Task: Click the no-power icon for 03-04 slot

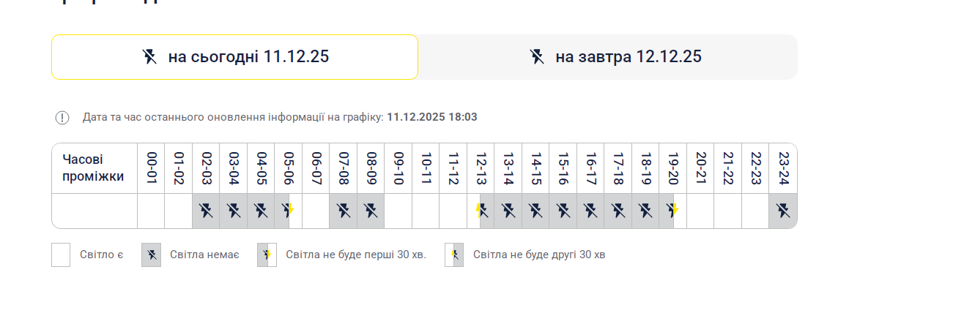Action: point(234,211)
